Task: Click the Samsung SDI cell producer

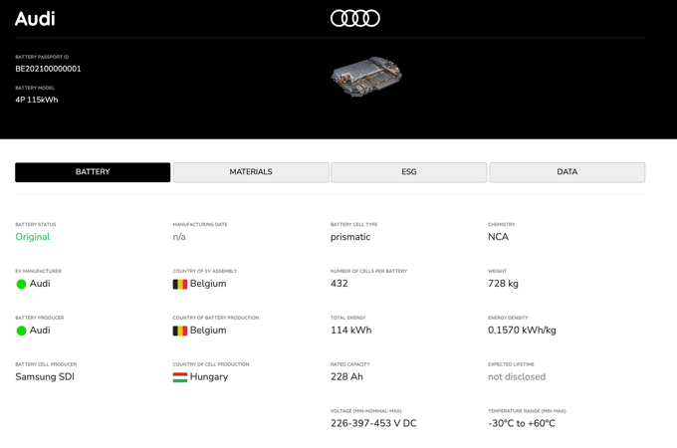Action: tap(45, 376)
